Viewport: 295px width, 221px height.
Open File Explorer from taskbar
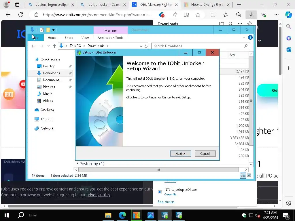108,215
